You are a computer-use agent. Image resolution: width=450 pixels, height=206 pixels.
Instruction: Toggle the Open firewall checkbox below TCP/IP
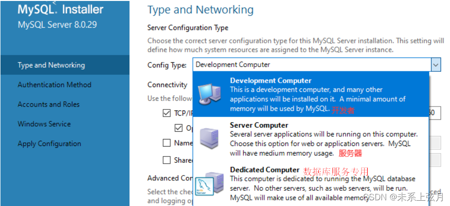point(178,128)
